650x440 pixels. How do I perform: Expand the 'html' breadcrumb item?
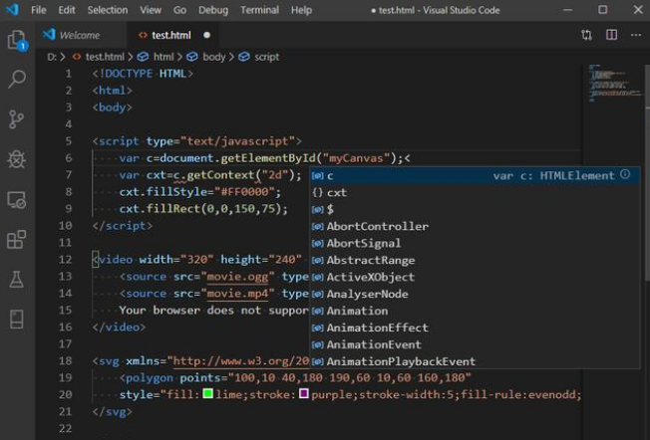pos(162,57)
